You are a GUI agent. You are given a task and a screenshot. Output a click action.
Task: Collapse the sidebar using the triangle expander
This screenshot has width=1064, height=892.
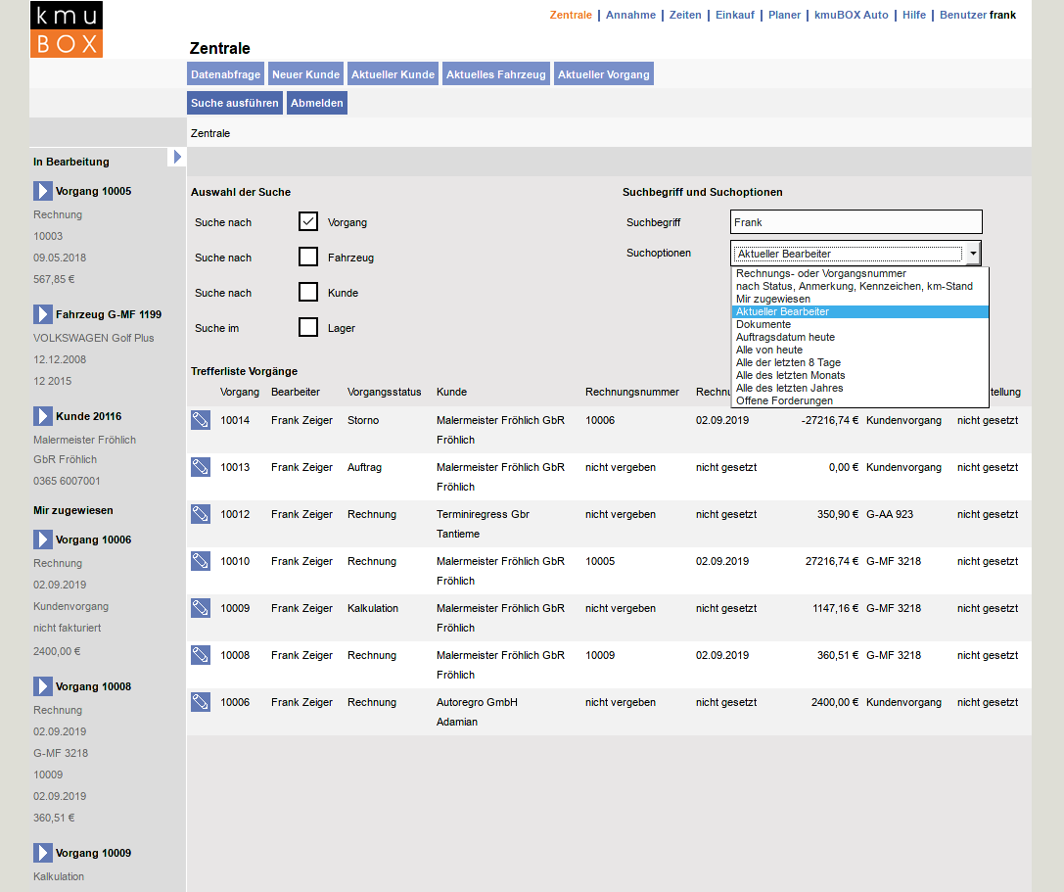coord(177,157)
